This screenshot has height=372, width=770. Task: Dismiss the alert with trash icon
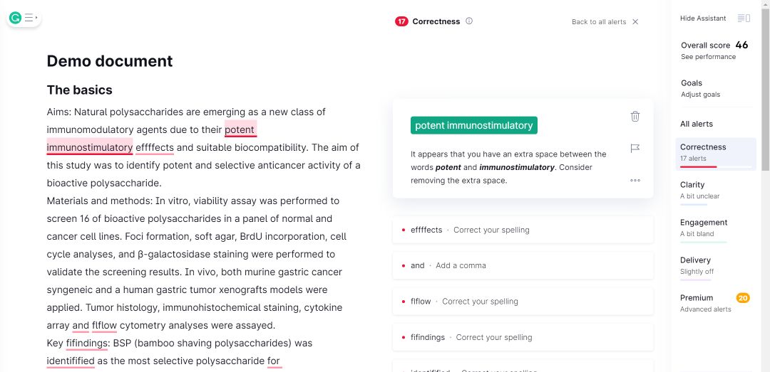point(635,116)
